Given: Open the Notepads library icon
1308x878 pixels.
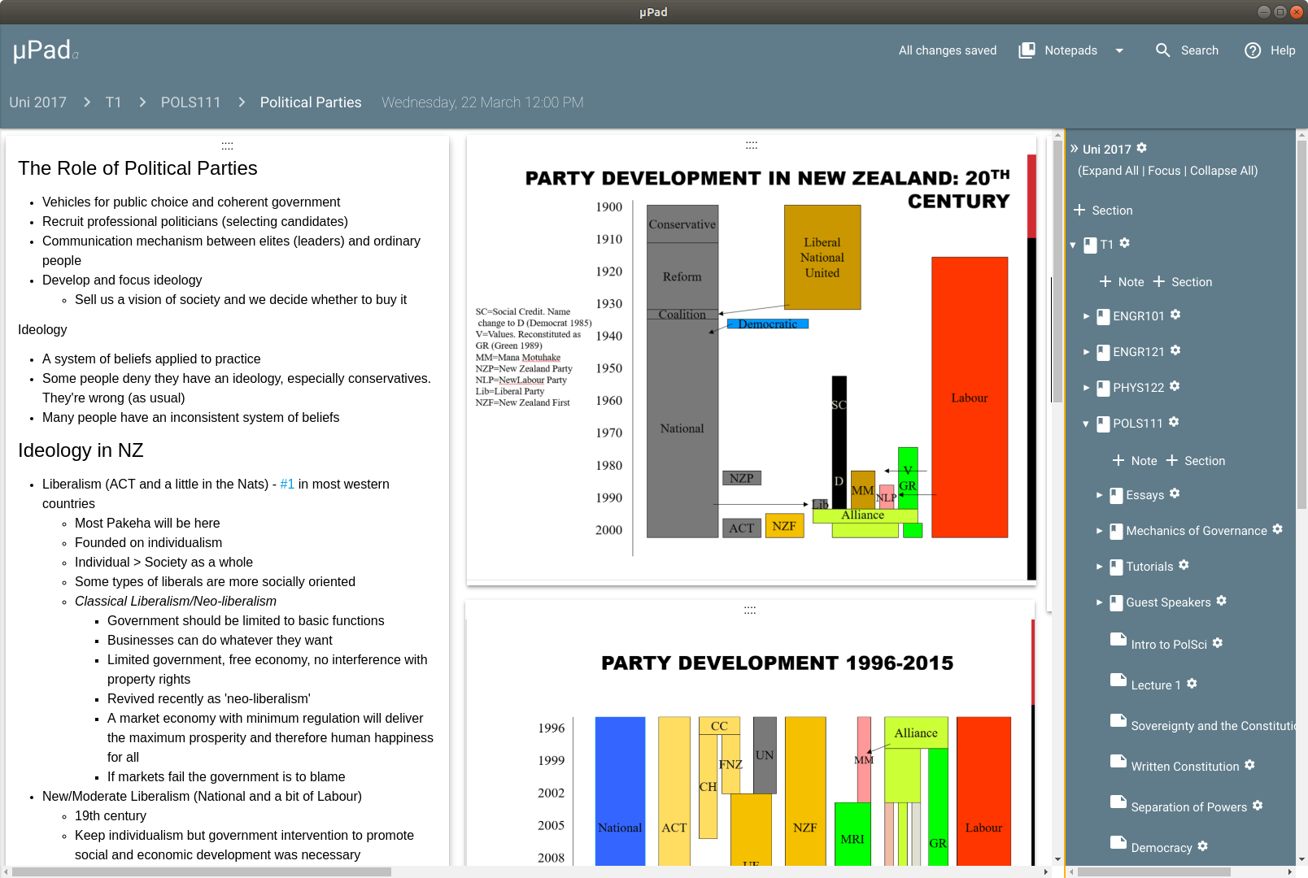Looking at the screenshot, I should (x=1027, y=50).
